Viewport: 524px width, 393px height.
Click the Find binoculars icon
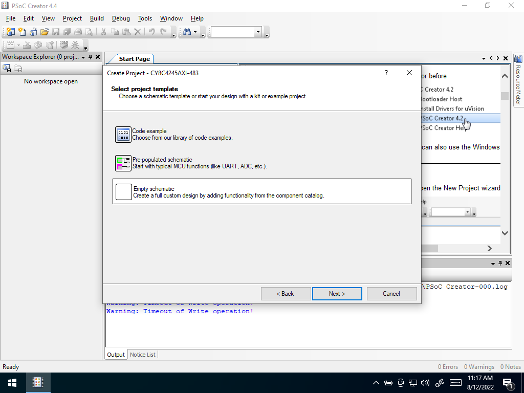(187, 32)
